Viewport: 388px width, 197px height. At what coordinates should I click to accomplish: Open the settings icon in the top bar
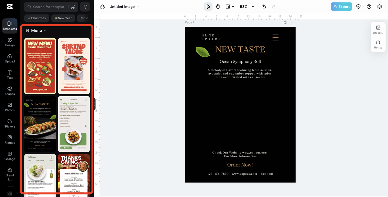coord(380,7)
